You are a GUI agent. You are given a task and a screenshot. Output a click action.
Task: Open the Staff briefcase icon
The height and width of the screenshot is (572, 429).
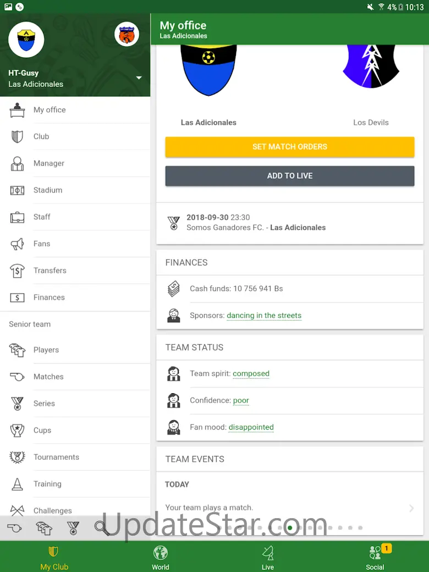(17, 217)
